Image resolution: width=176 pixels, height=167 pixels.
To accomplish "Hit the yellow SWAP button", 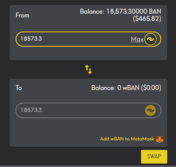I will tap(154, 157).
